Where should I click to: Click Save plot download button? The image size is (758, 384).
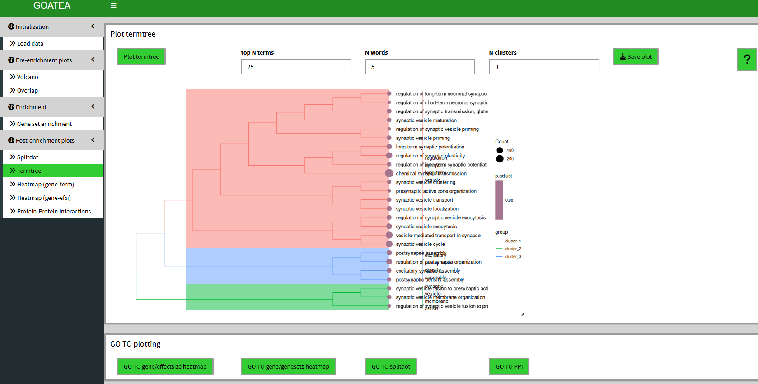(635, 56)
